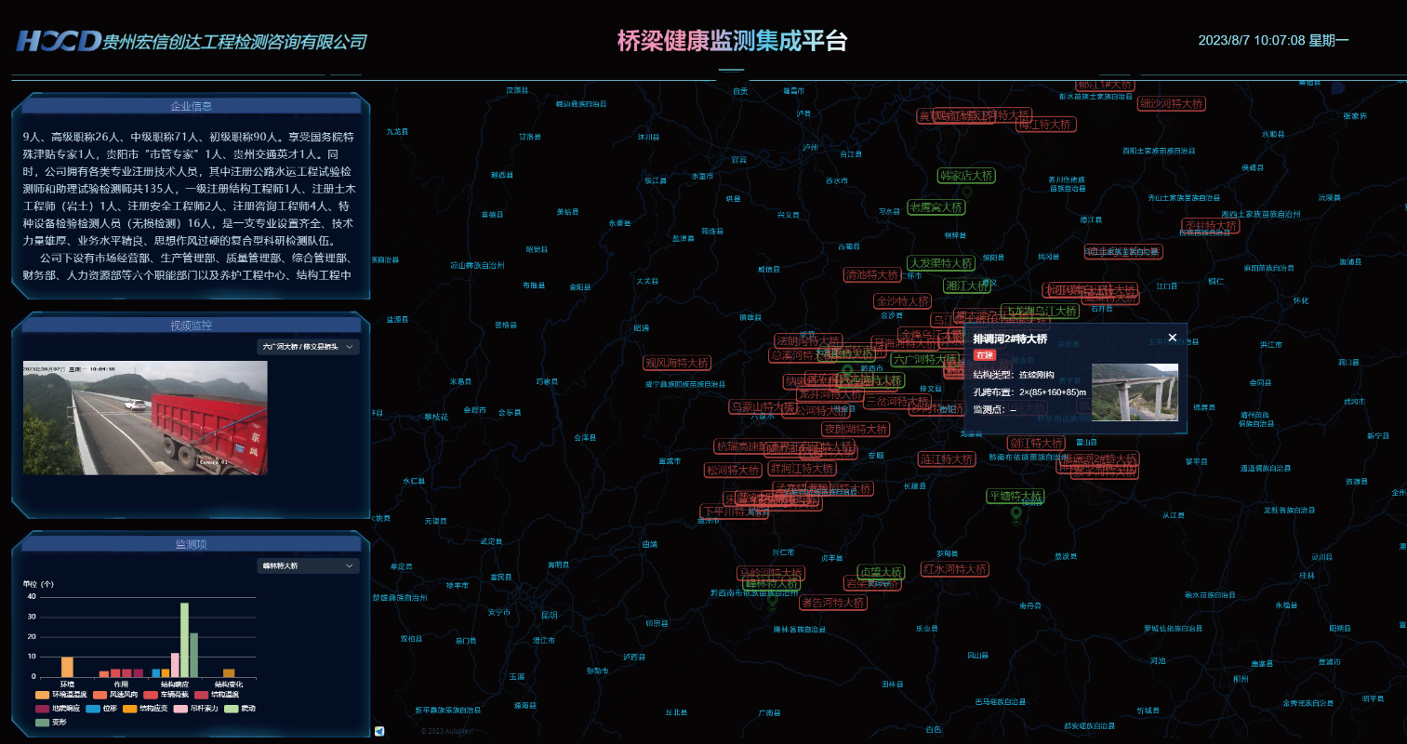Click the 者告河特大桥 label
The width and height of the screenshot is (1407, 744).
point(833,603)
